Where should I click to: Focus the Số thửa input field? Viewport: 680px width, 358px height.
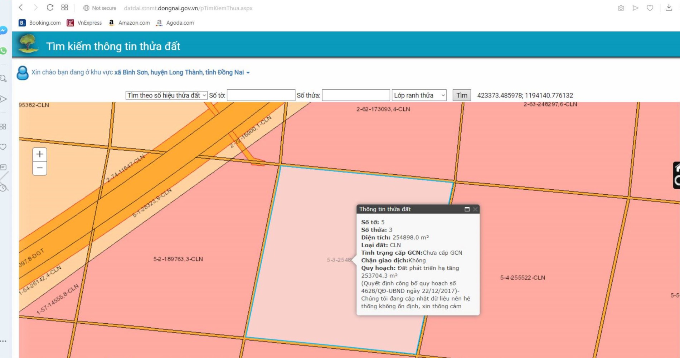coord(356,95)
